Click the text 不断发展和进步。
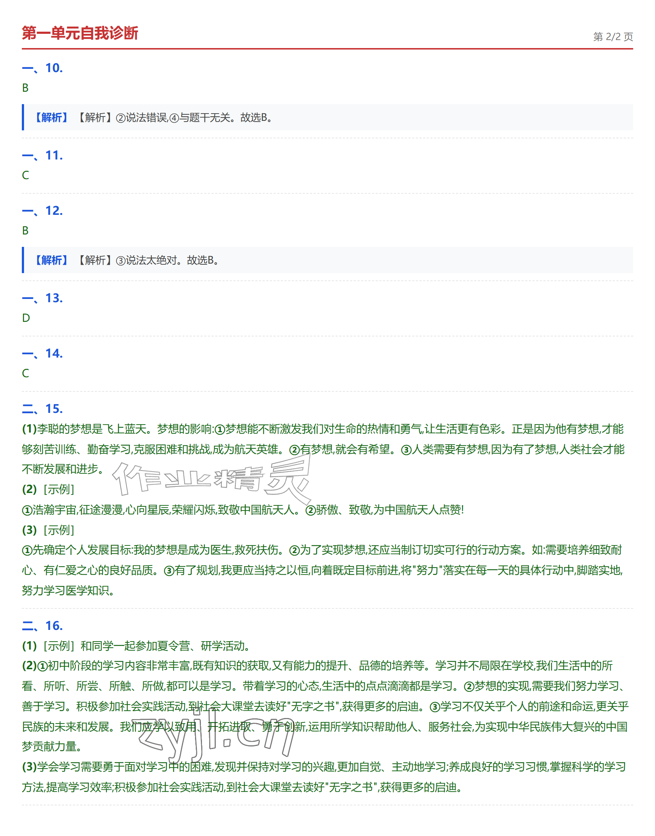Viewport: 655px width, 836px height. pyautogui.click(x=63, y=469)
